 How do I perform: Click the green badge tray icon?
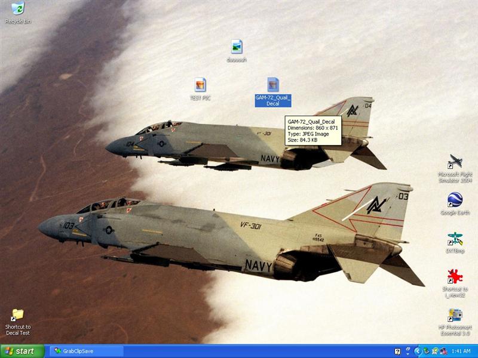pos(436,351)
